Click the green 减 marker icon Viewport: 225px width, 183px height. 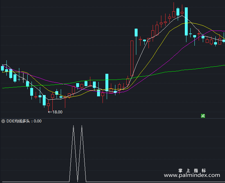point(203,116)
